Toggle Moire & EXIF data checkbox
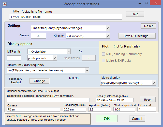 (104, 61)
